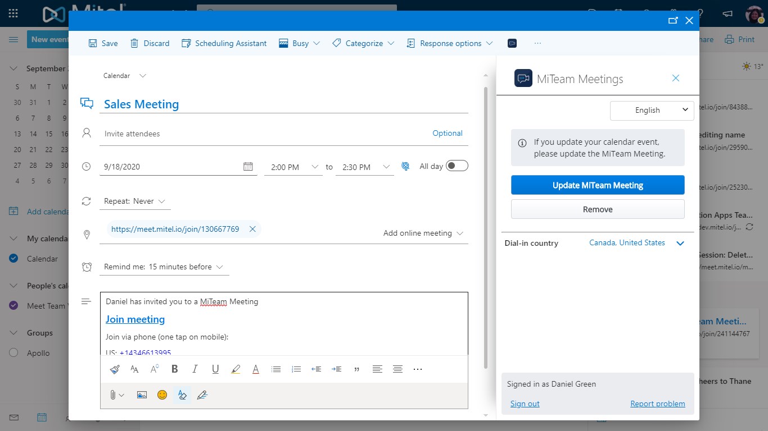768x431 pixels.
Task: Click the Report problem link
Action: [658, 404]
